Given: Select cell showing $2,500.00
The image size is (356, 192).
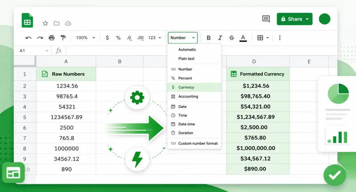Looking at the screenshot, I should coord(258,127).
